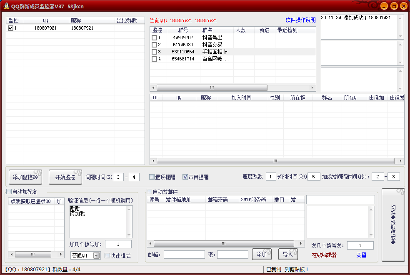Click 邮箱 input field

(x=184, y=255)
